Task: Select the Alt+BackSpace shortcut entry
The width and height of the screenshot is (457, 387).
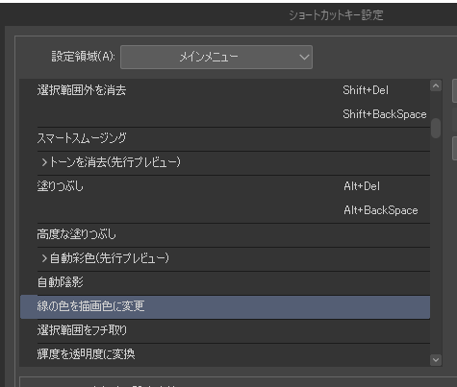Action: [381, 210]
